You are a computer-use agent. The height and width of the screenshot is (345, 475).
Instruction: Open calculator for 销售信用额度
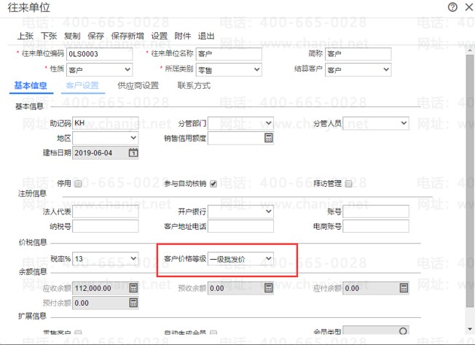268,138
